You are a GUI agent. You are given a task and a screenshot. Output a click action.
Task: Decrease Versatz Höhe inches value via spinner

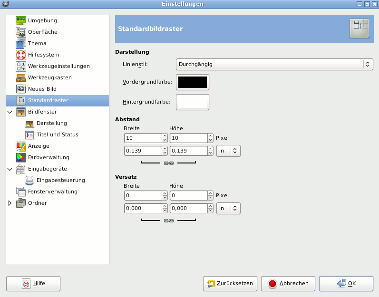[210, 211]
